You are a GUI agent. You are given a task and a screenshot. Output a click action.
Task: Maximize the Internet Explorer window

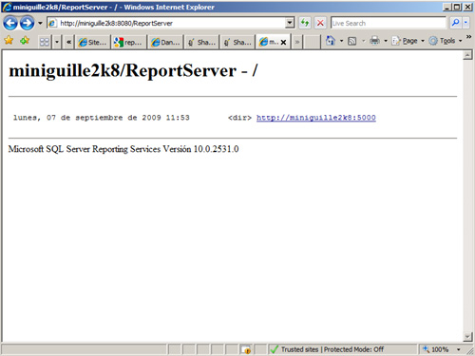[457, 7]
